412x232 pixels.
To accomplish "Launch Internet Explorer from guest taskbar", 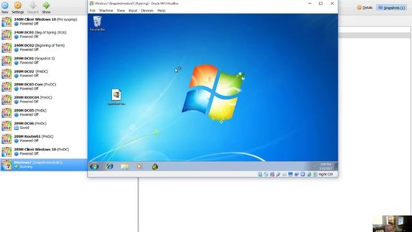I will (x=109, y=166).
